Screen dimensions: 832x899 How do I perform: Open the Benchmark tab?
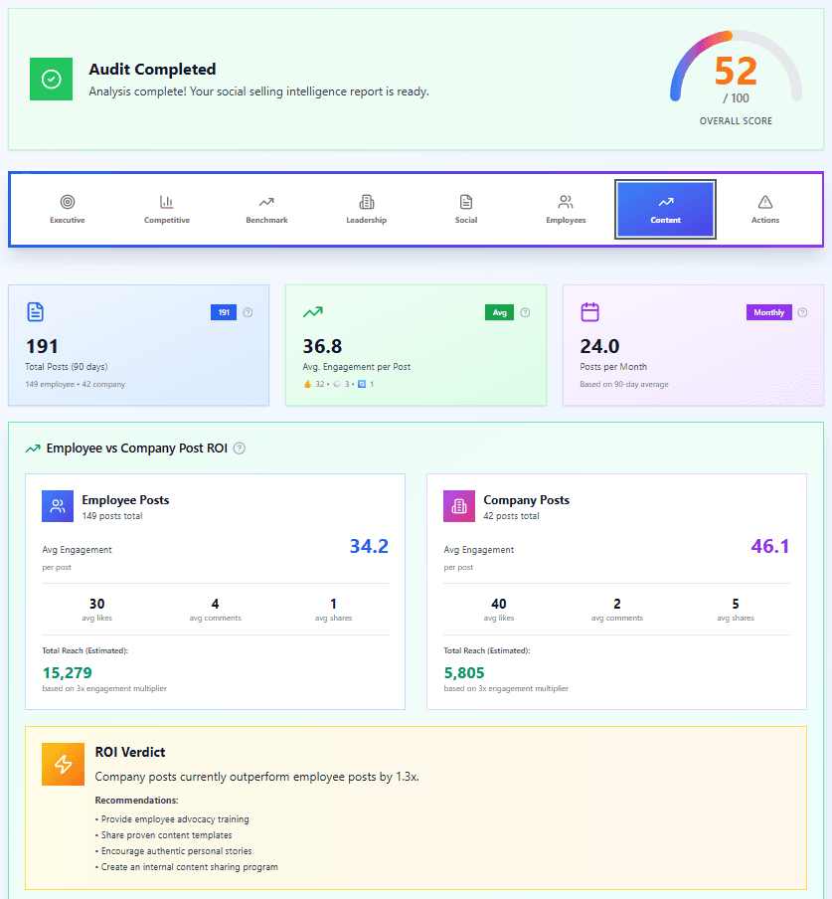click(266, 209)
